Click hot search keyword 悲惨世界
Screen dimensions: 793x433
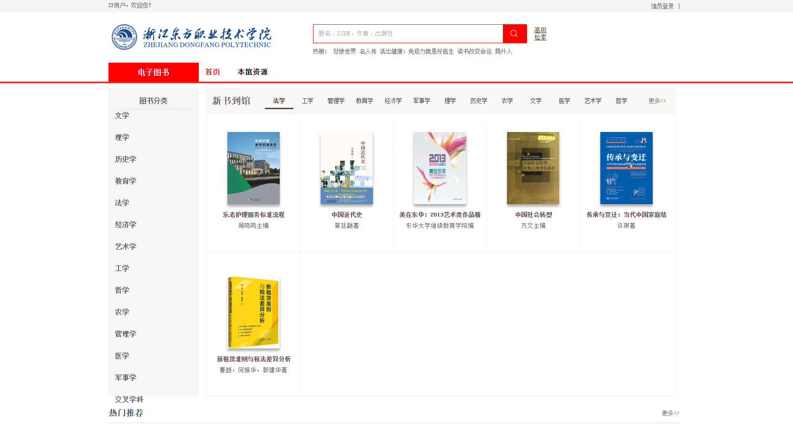pyautogui.click(x=344, y=51)
